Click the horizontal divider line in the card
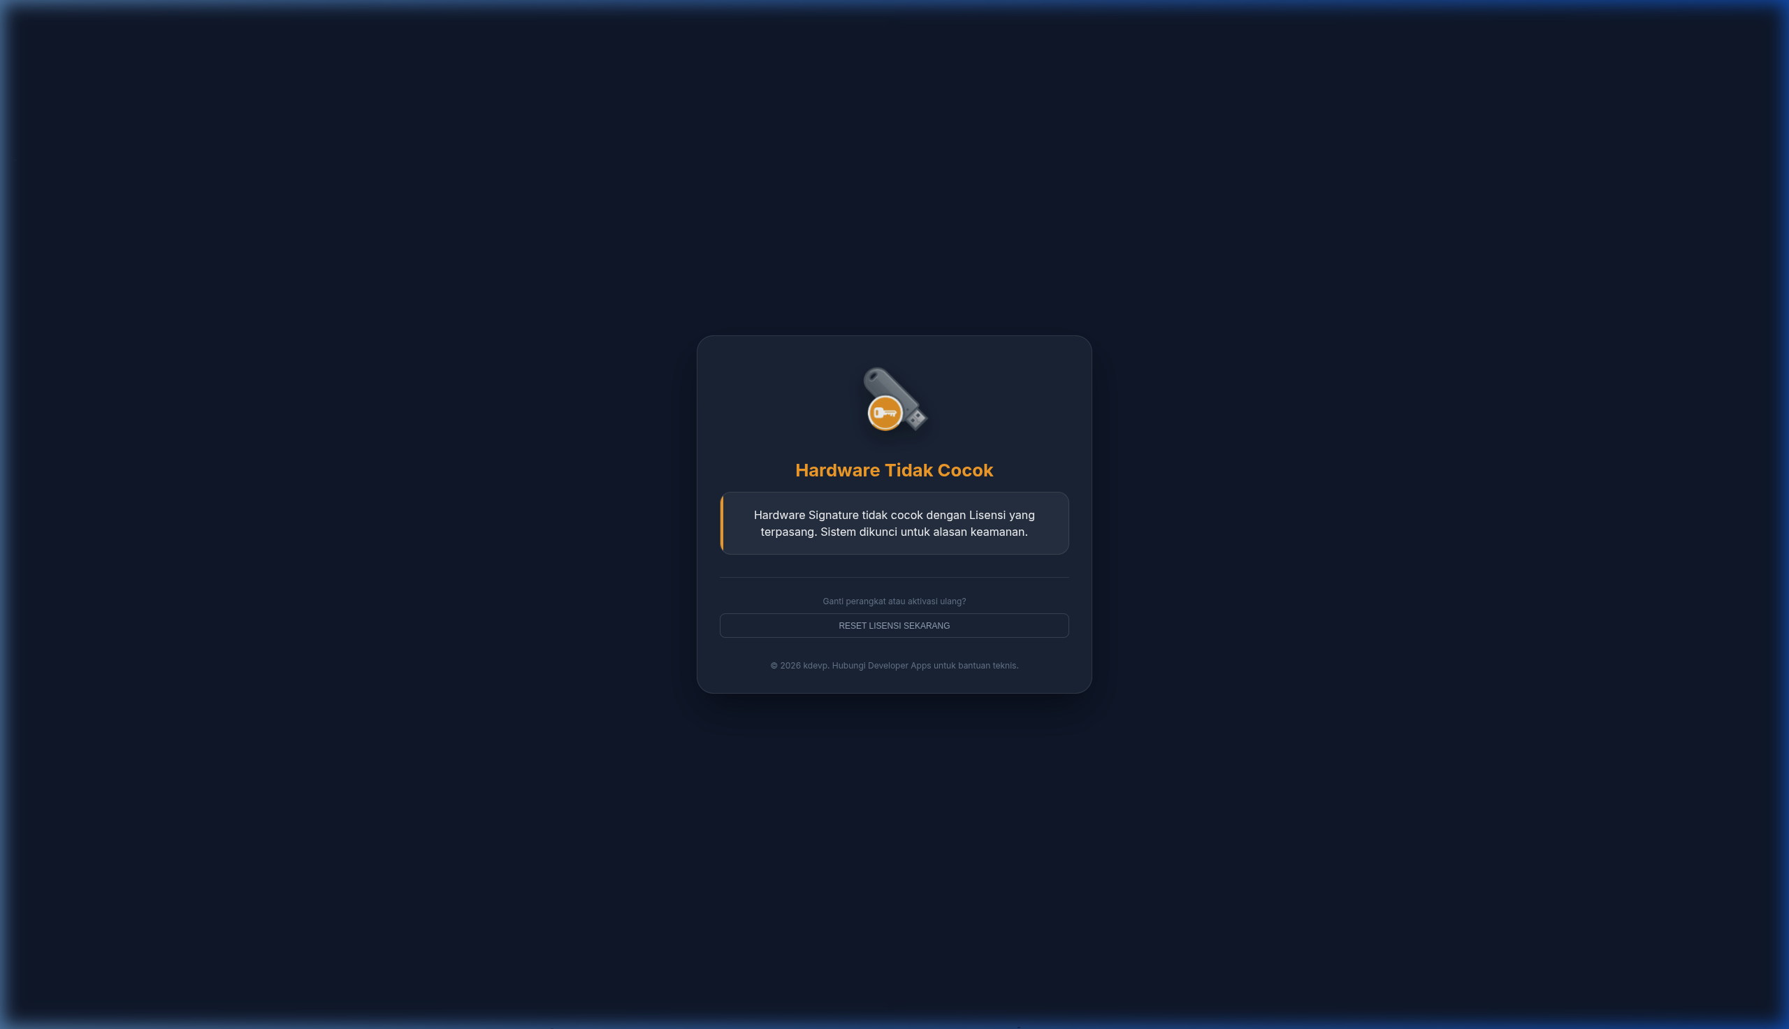This screenshot has height=1029, width=1789. click(x=894, y=578)
